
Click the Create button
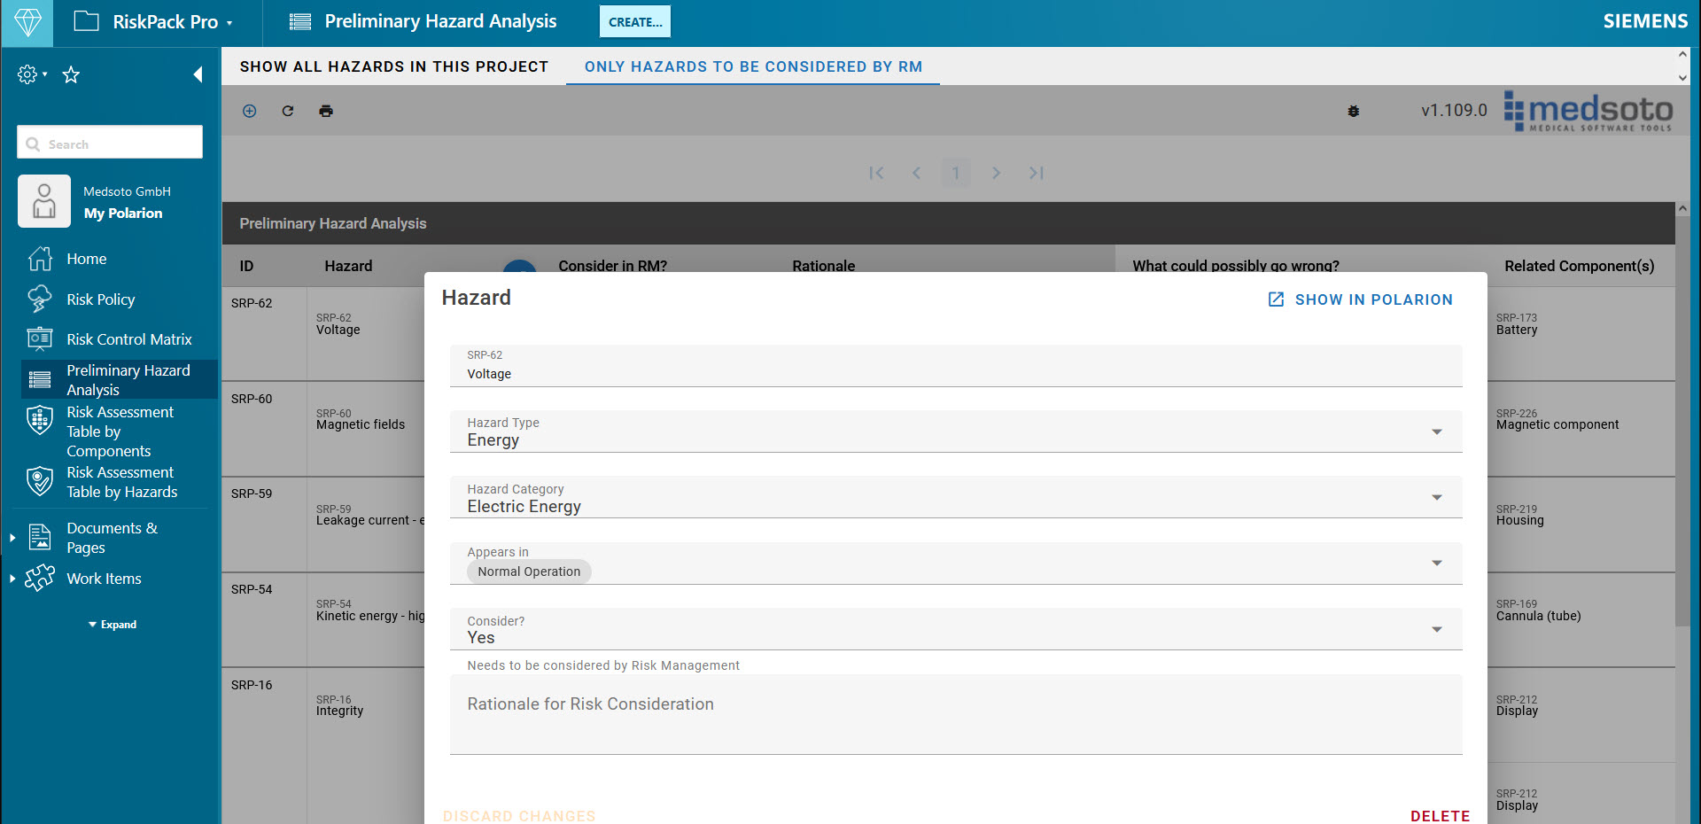[x=634, y=21]
